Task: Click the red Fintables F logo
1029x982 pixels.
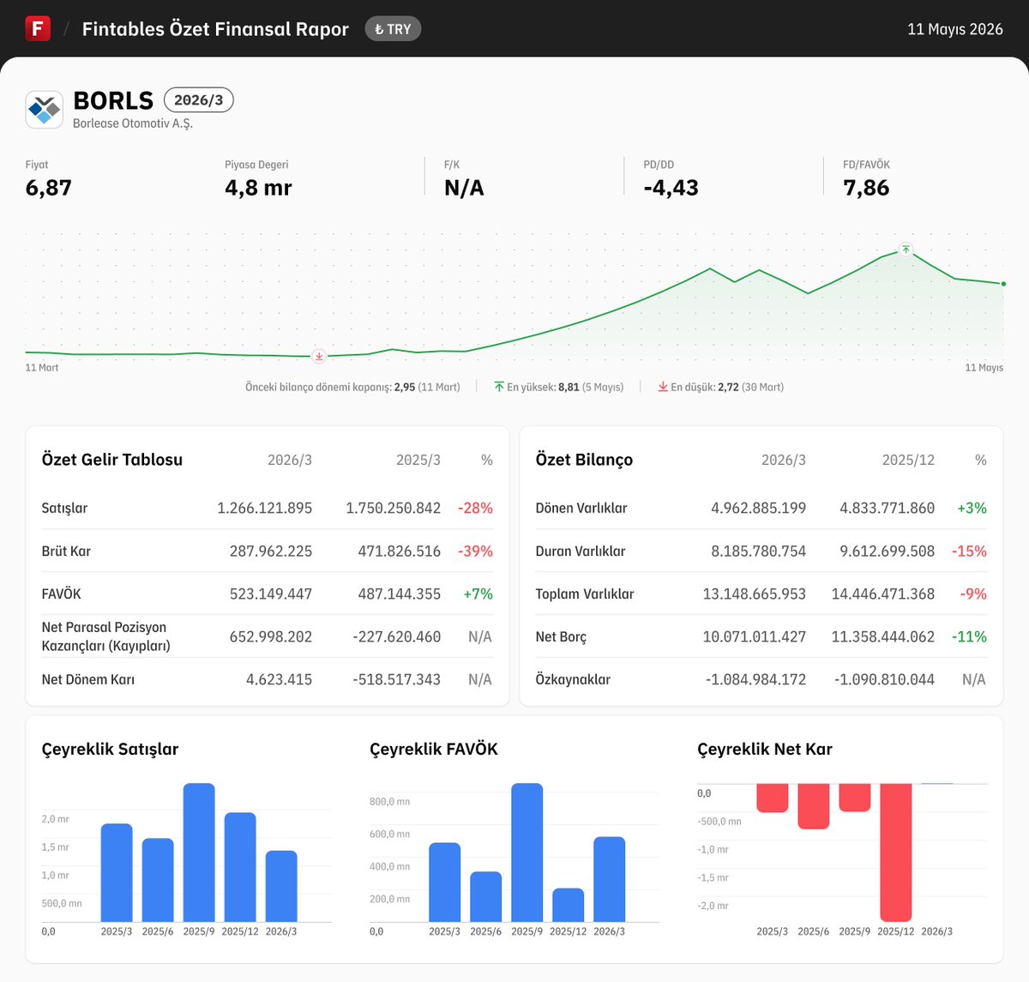Action: [x=38, y=28]
